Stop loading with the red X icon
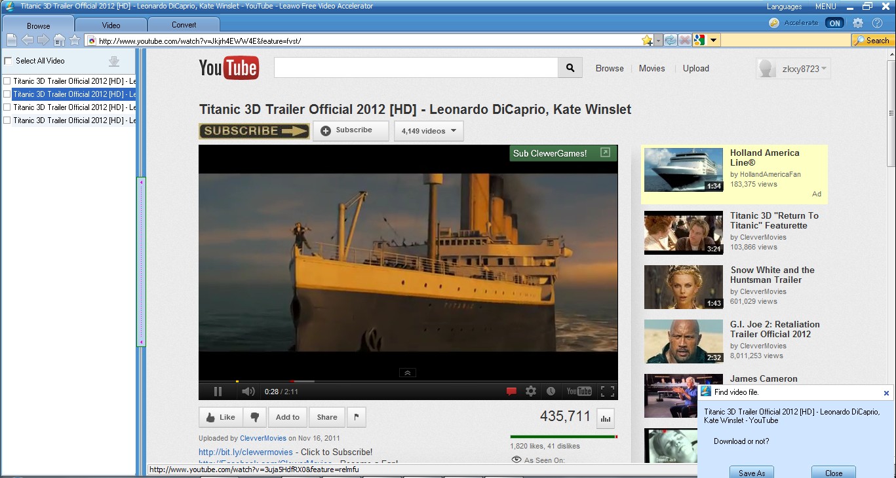The image size is (896, 478). [x=685, y=41]
